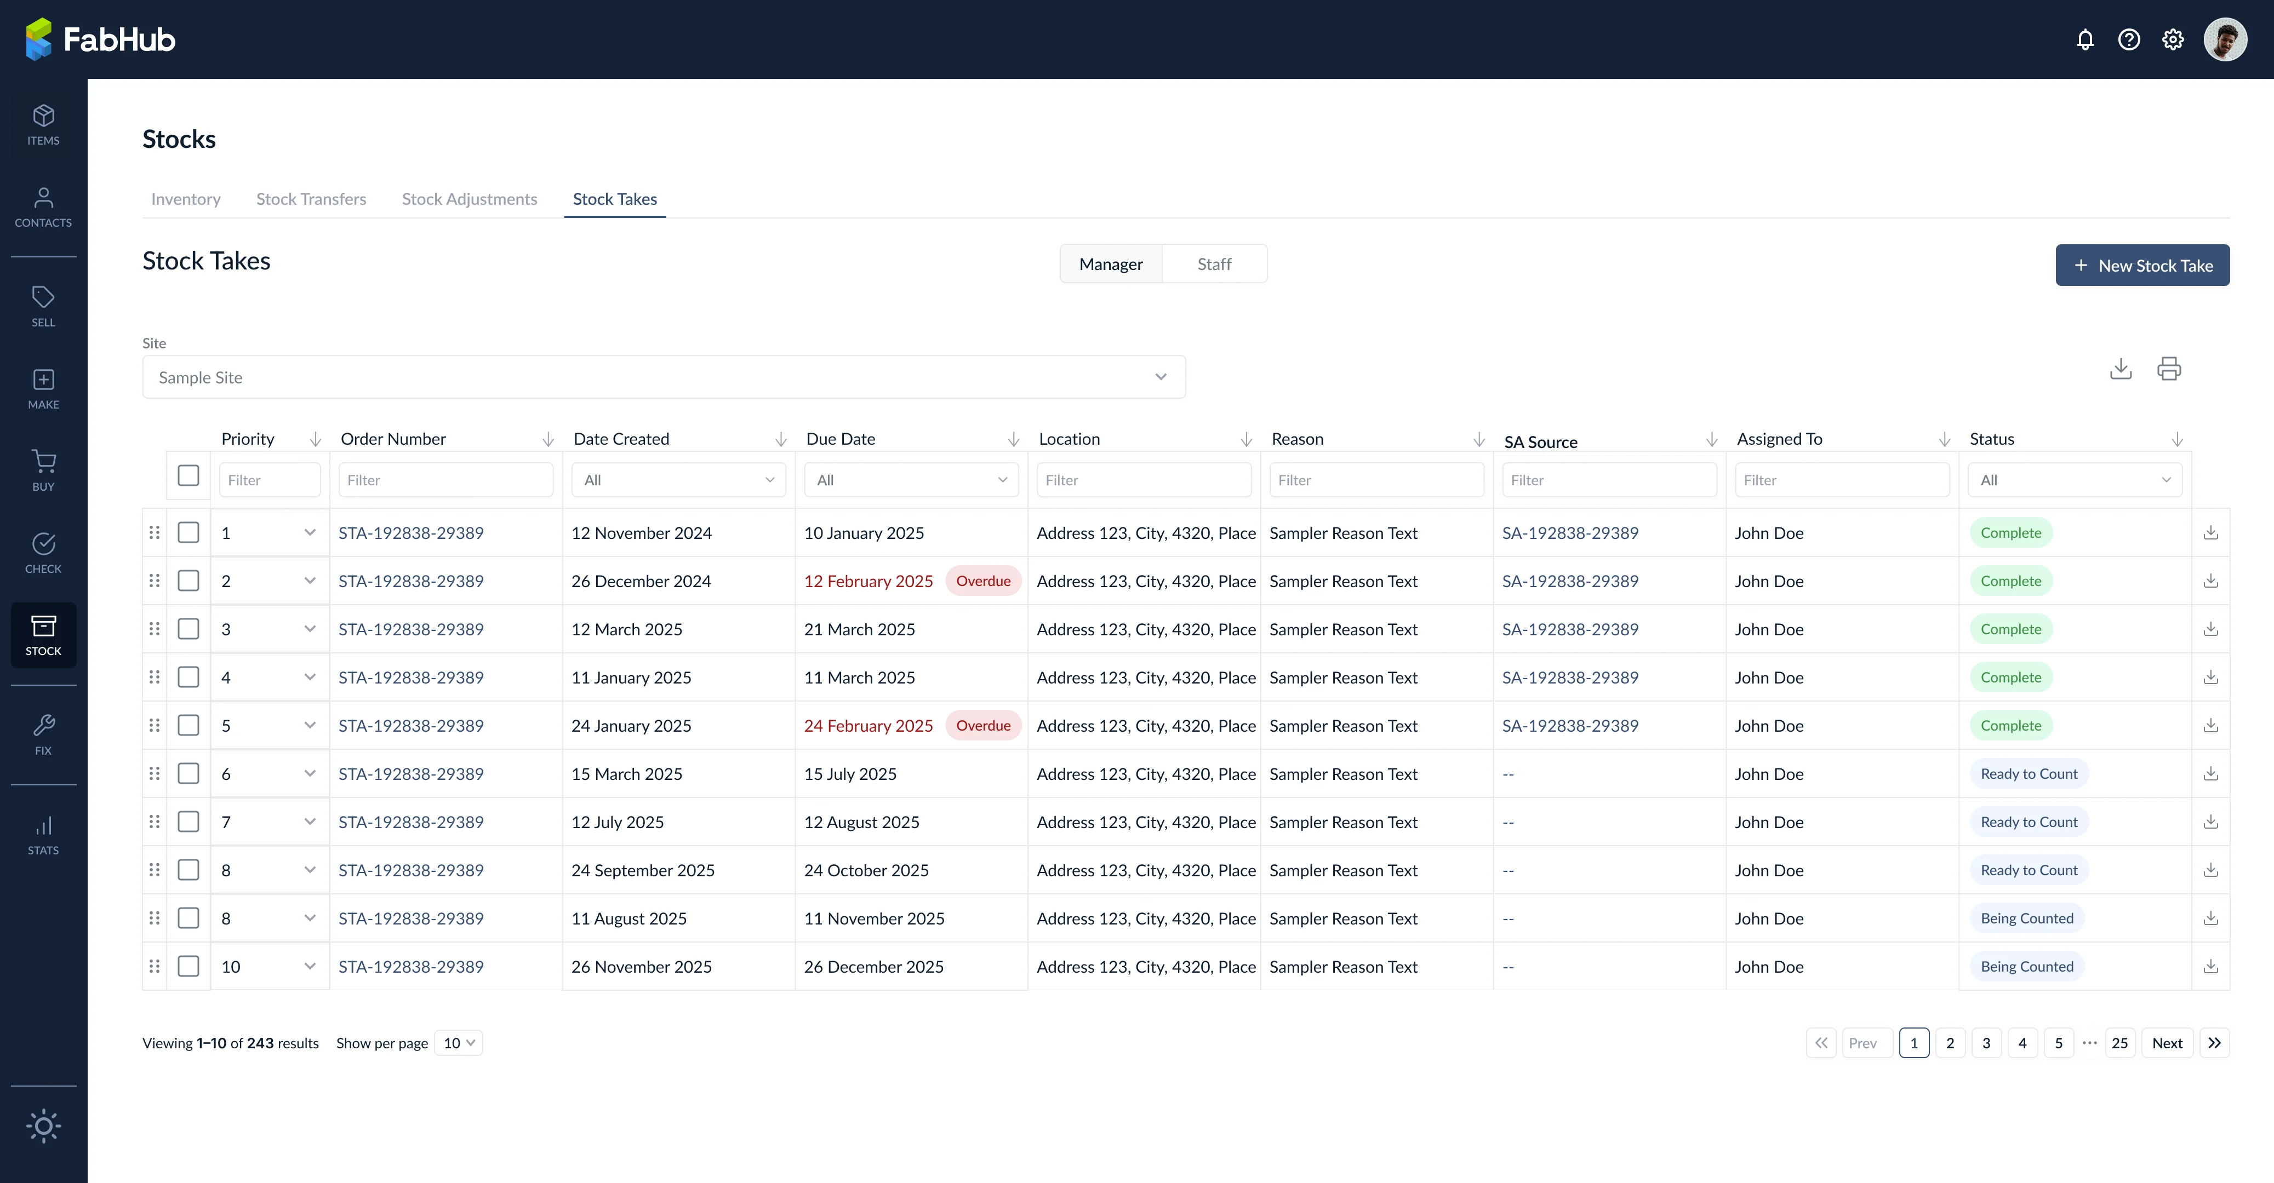
Task: Expand priority dropdown for row 7
Action: (310, 822)
